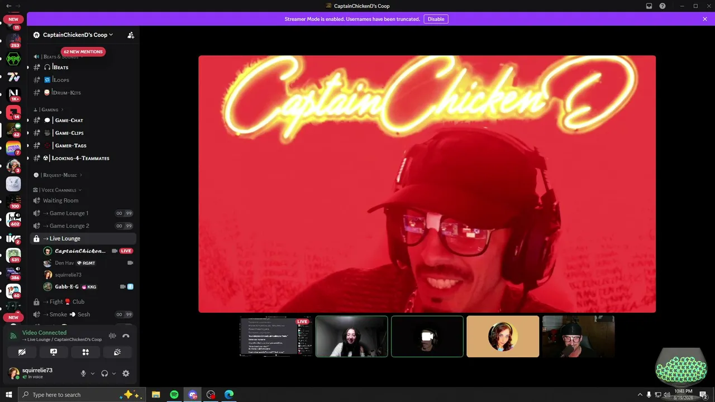Join Game Lounge 2 voice channel

click(x=83, y=226)
